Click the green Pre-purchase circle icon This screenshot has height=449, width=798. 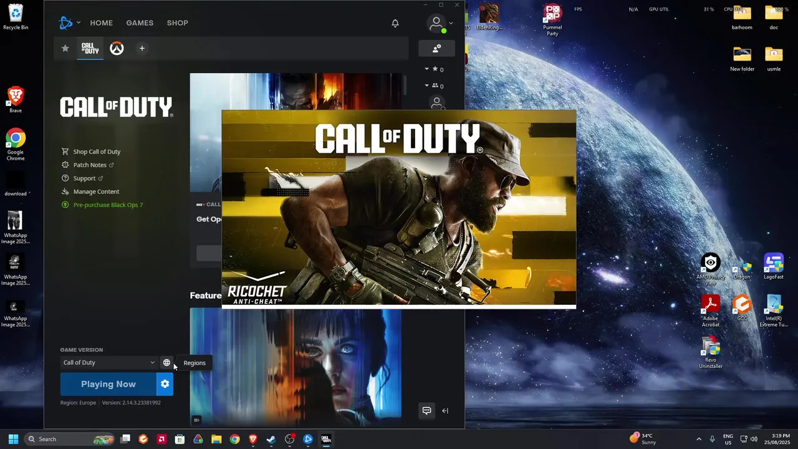(65, 205)
